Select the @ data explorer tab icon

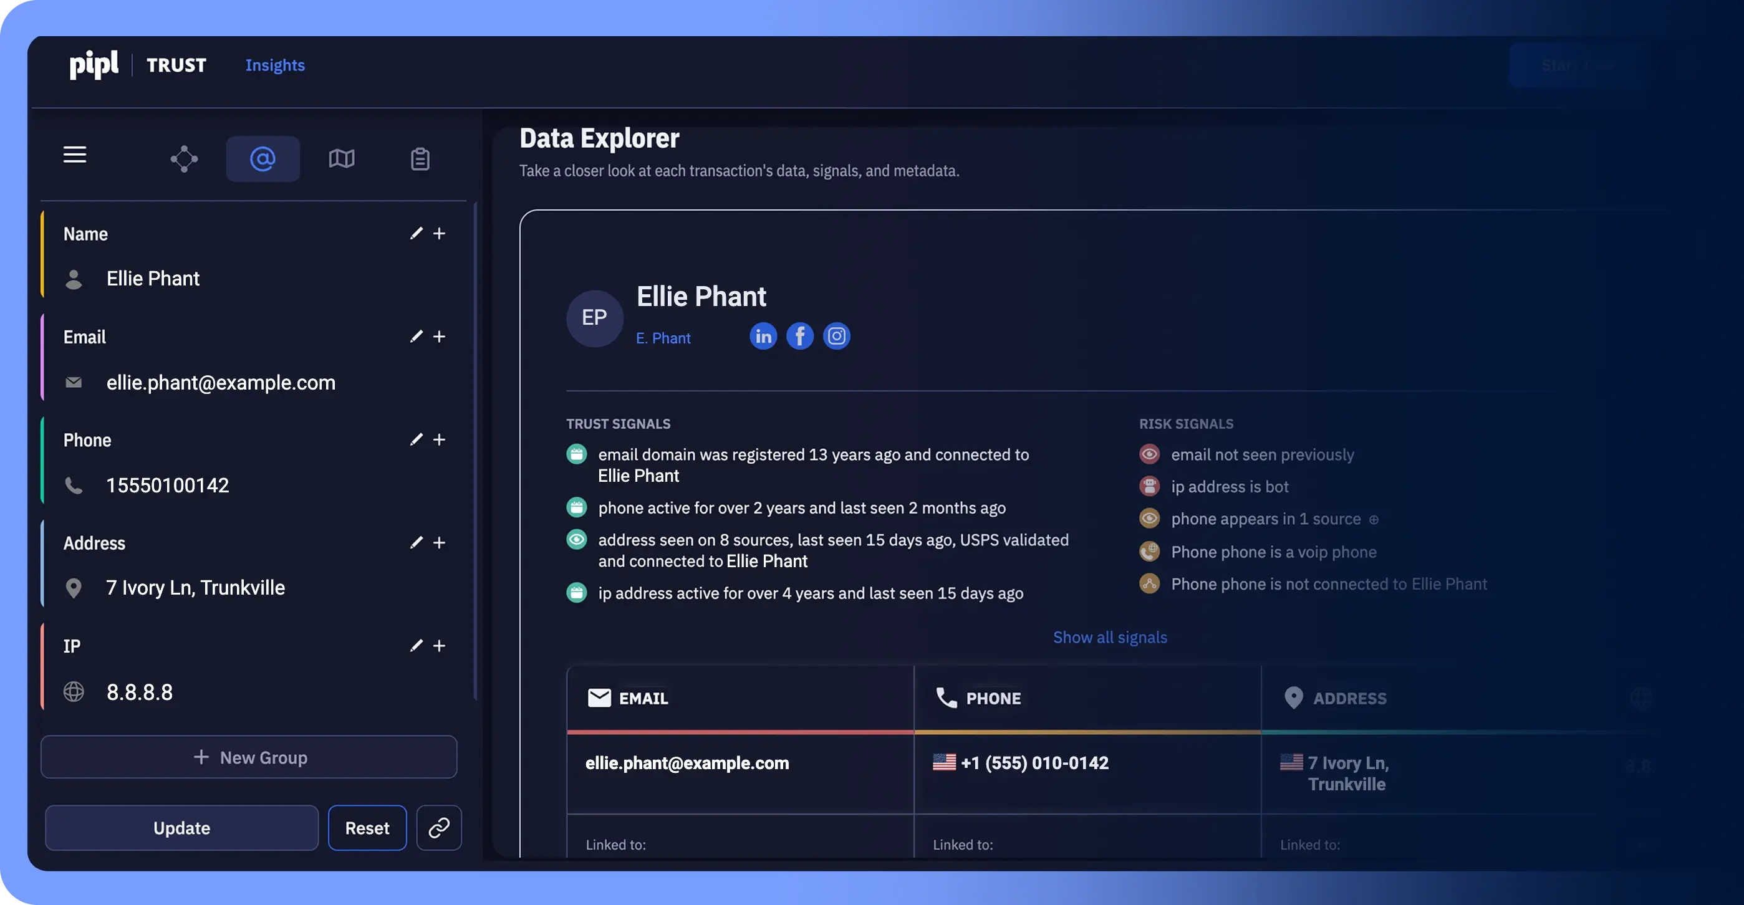coord(263,158)
